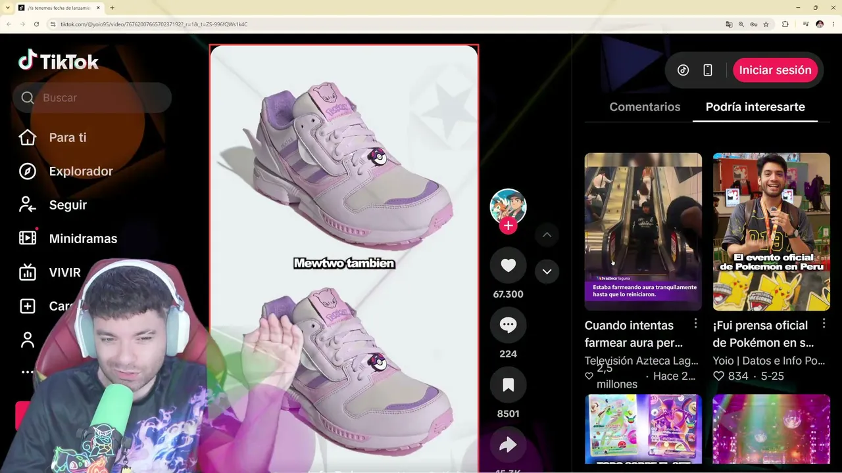Bookmark this page with the star icon
This screenshot has width=842, height=473.
tap(766, 24)
